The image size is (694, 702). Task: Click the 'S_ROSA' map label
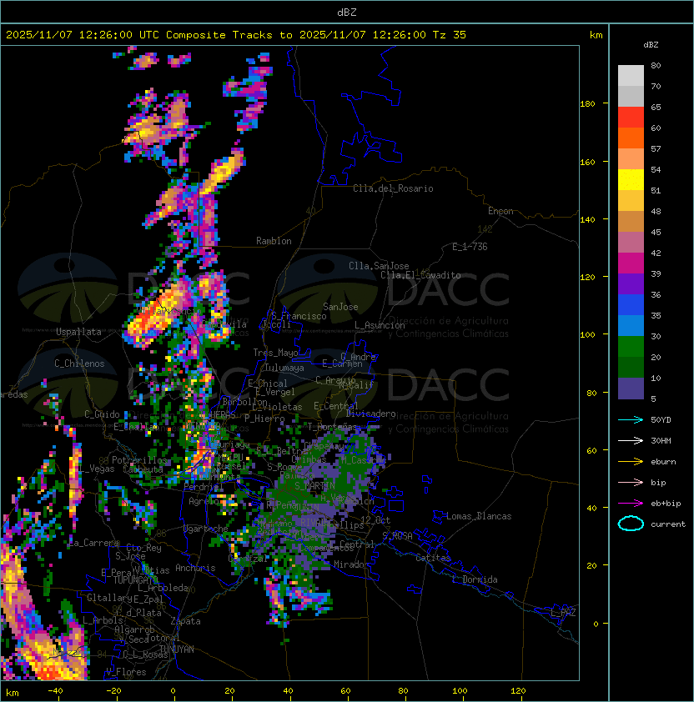397,536
